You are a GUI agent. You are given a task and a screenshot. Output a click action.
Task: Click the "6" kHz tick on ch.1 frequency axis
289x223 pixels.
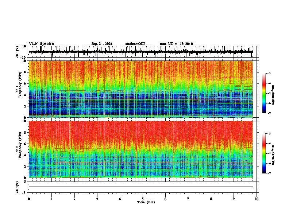(x=25, y=83)
